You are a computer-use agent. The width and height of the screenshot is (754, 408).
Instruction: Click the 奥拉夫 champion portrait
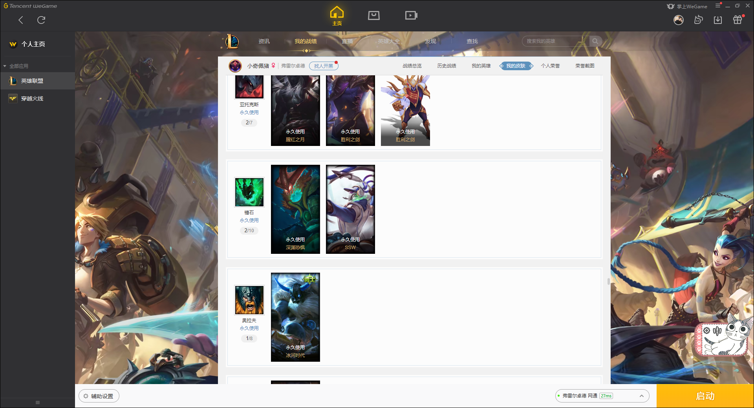tap(249, 300)
